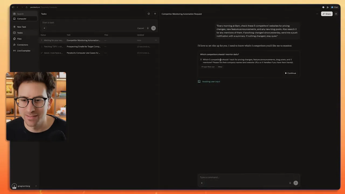
Task: Open the three-dot menu beside Share
Action: coord(317,14)
